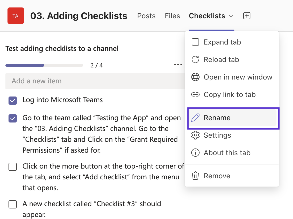
Task: Click the TA team avatar
Action: coord(16,16)
